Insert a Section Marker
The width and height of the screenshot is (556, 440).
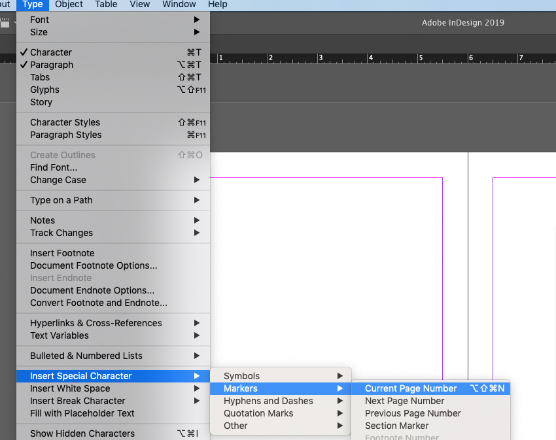(395, 425)
